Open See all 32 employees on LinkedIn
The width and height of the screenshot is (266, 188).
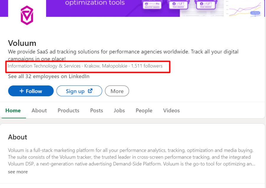point(49,76)
